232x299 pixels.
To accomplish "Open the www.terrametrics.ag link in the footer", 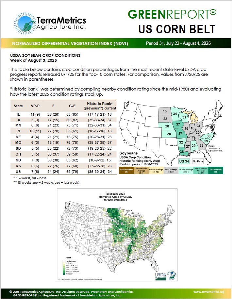I will tap(208, 291).
